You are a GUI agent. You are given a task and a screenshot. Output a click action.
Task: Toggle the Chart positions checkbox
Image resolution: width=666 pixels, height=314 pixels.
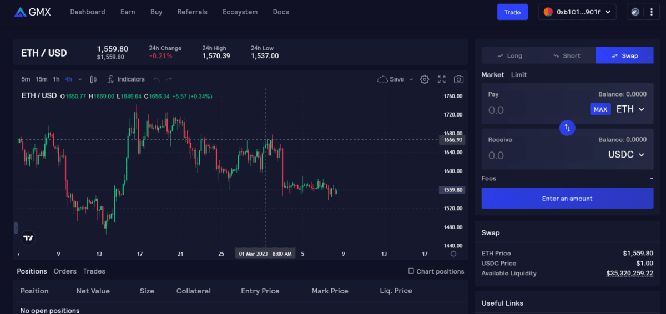coord(411,271)
